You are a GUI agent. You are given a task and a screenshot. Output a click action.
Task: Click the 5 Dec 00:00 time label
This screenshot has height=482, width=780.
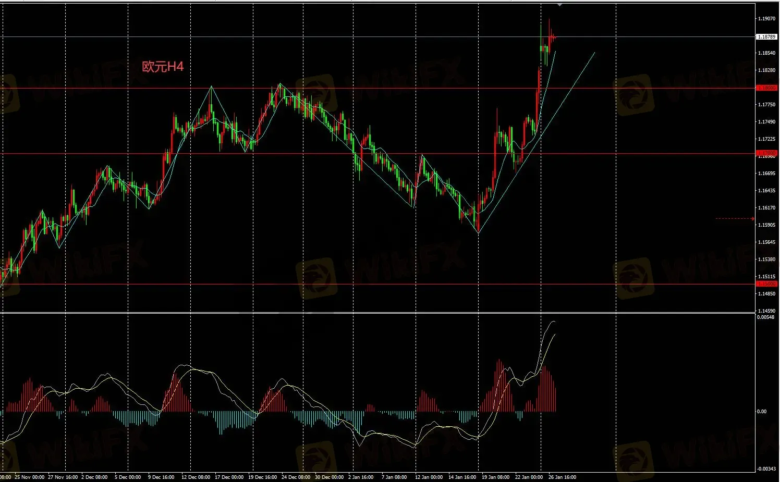point(128,477)
